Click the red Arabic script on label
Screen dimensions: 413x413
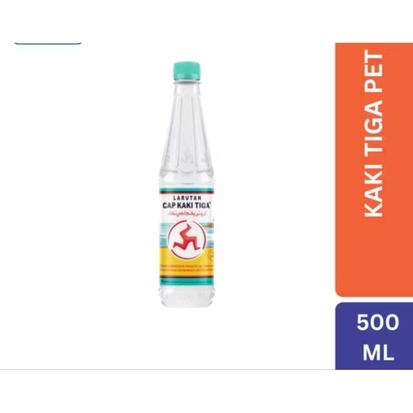(186, 213)
